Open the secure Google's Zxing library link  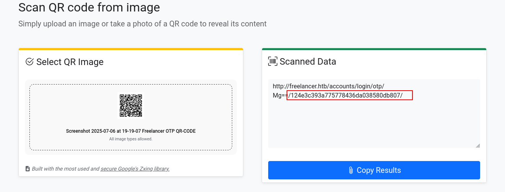[x=135, y=169]
